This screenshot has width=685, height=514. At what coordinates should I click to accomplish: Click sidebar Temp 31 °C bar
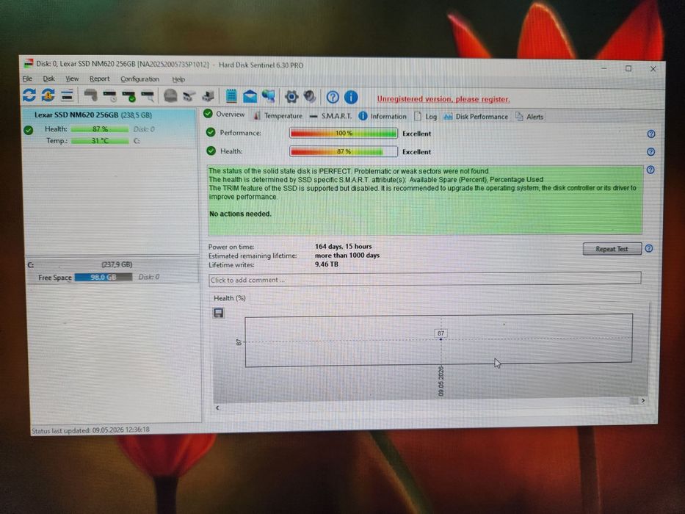pos(100,141)
